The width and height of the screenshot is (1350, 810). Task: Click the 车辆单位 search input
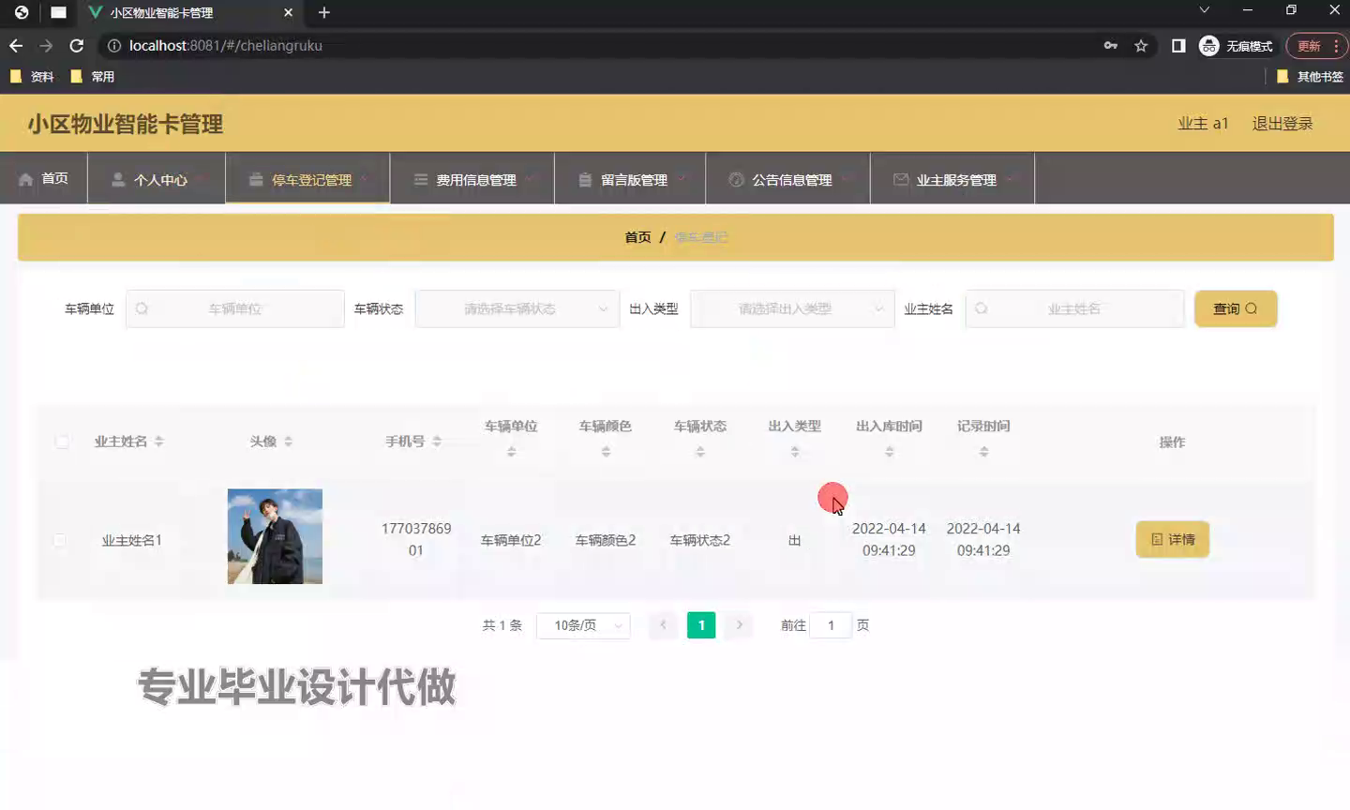coord(235,308)
